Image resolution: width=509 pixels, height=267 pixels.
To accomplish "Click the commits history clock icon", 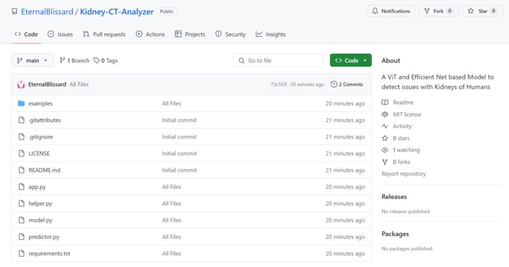I will tap(333, 85).
